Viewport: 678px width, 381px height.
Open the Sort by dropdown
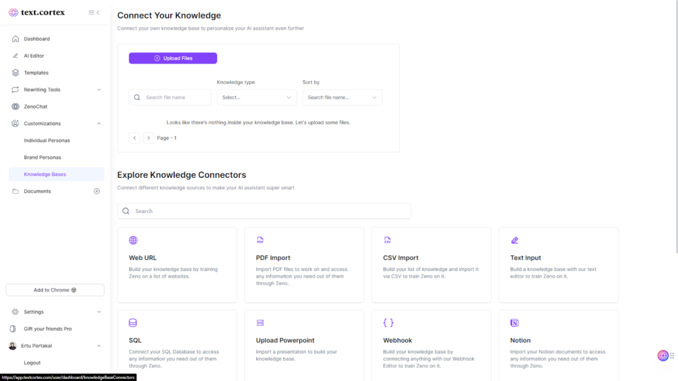pyautogui.click(x=342, y=97)
